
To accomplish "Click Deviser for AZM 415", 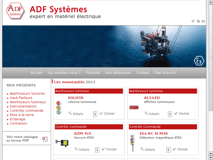I will point(111,149).
